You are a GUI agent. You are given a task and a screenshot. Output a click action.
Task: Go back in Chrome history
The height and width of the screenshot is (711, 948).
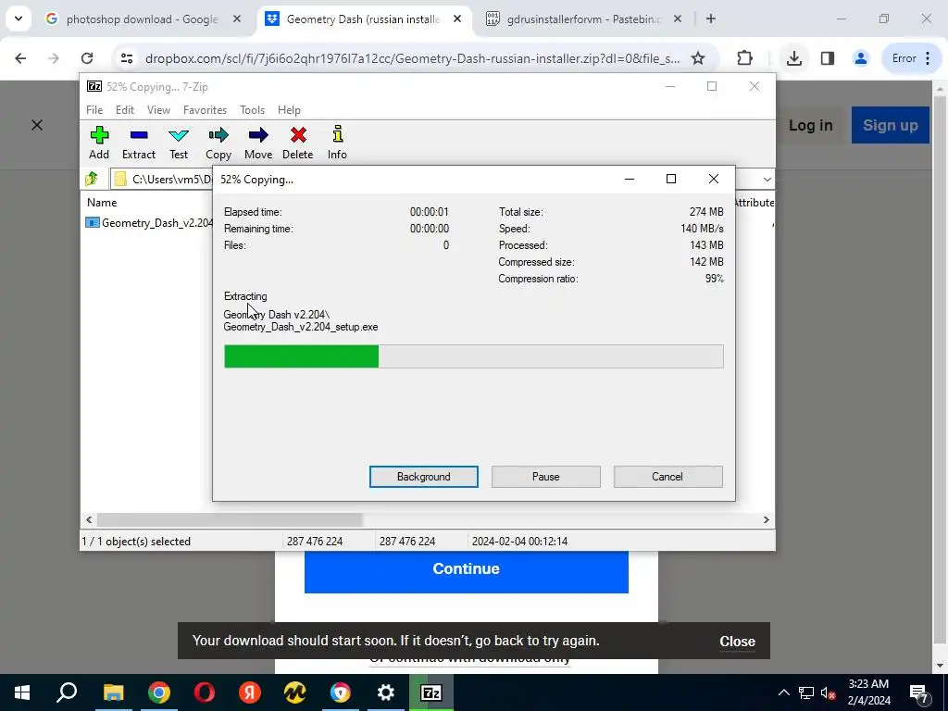pos(20,58)
